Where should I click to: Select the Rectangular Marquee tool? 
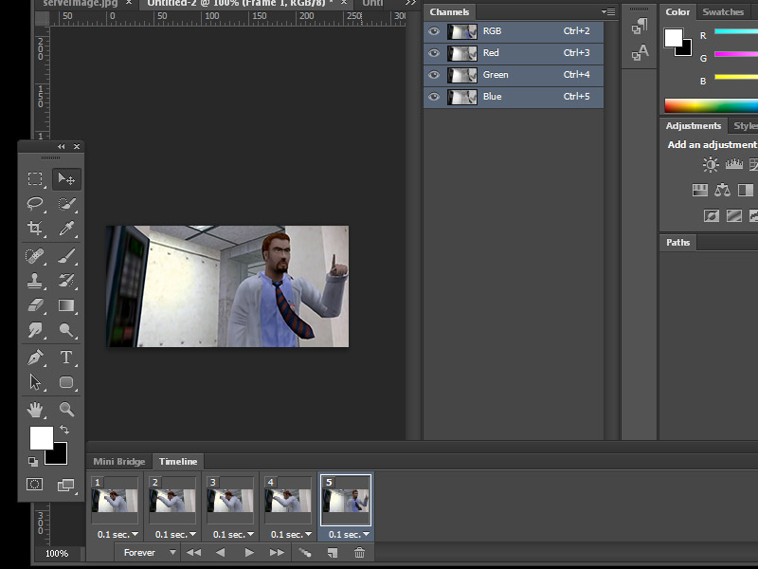point(35,179)
